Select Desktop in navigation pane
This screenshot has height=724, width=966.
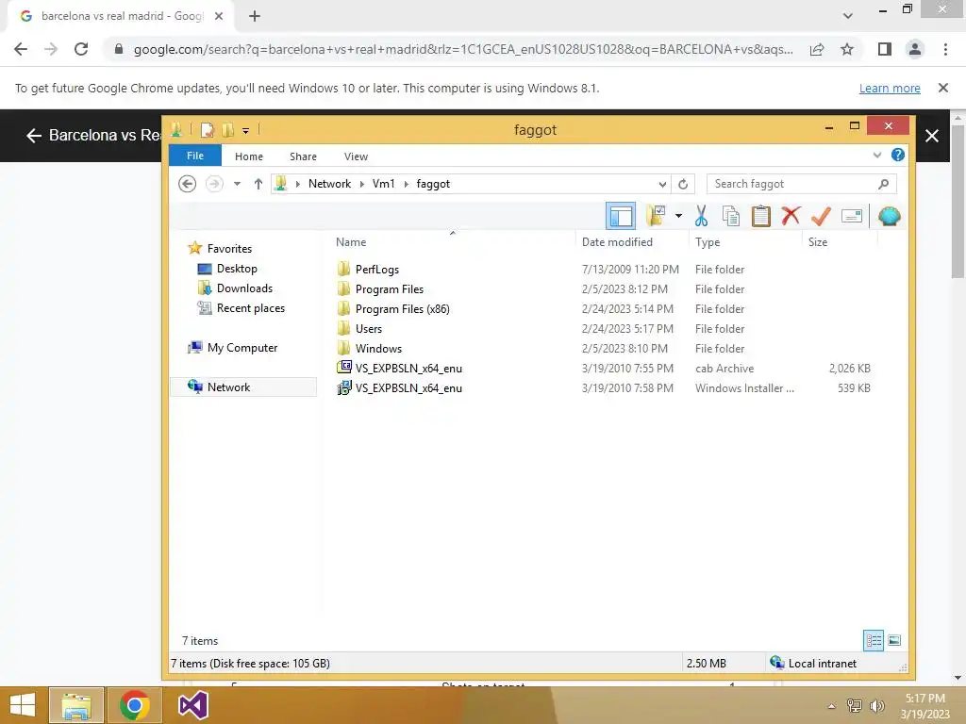[x=226, y=269]
